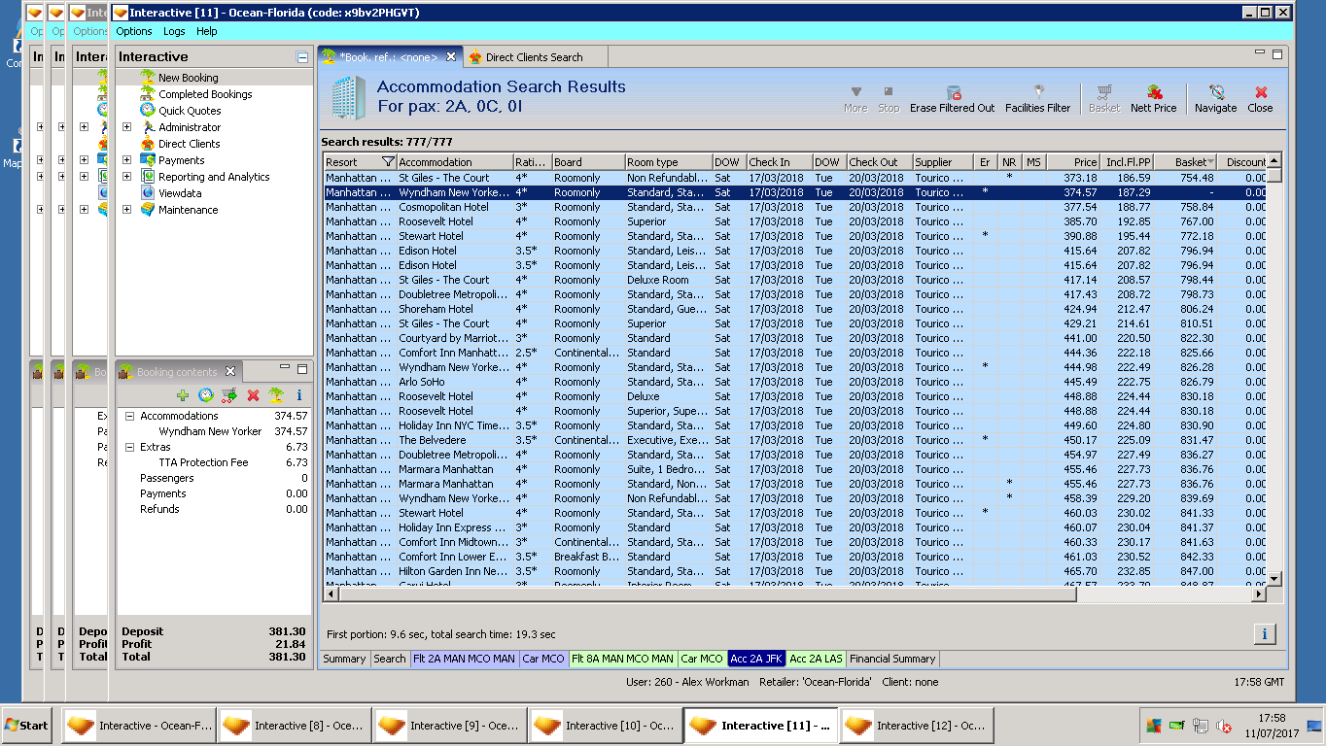Image resolution: width=1326 pixels, height=746 pixels.
Task: Click the blue info icon in Booking contents
Action: [x=299, y=395]
